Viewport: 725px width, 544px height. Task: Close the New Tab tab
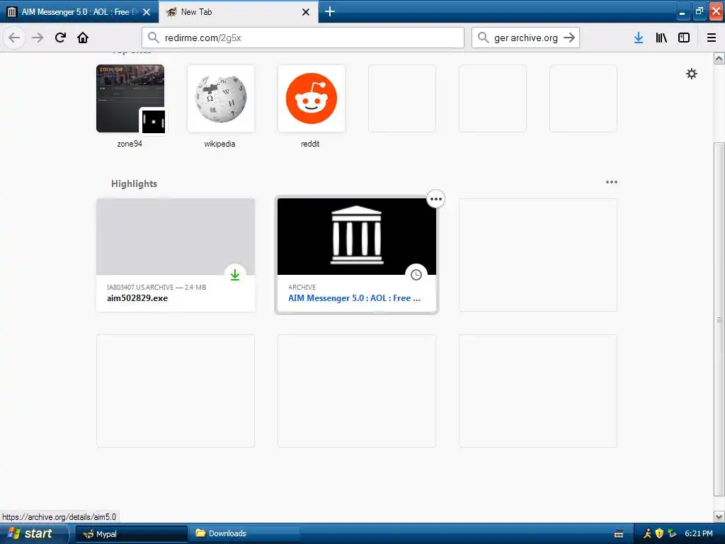[306, 12]
